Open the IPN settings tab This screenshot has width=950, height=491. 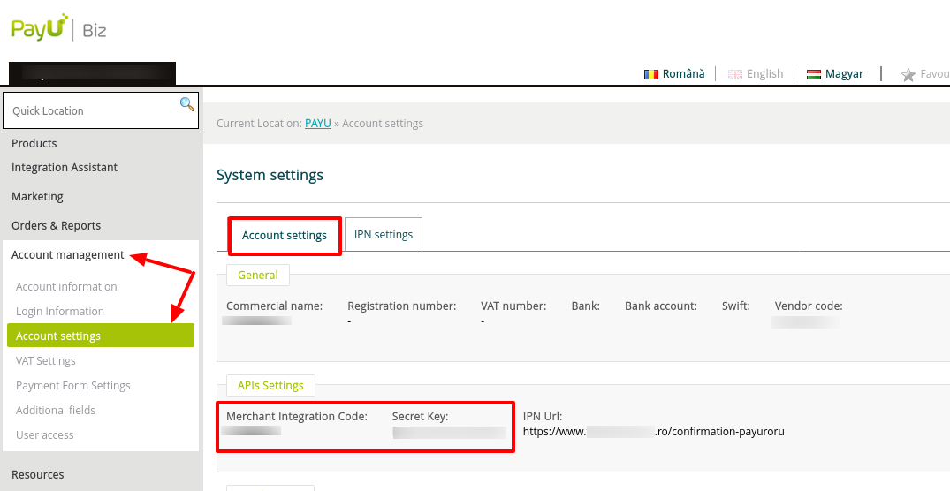tap(384, 235)
